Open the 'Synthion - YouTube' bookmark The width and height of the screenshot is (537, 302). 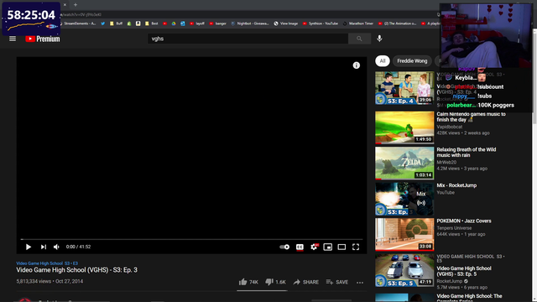[321, 23]
